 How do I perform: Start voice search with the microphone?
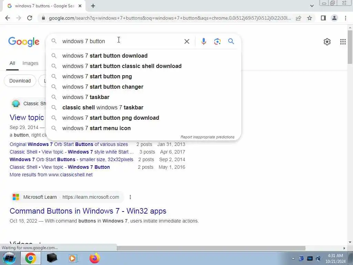click(x=203, y=41)
